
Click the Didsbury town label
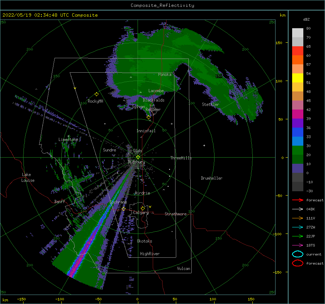click(136, 162)
